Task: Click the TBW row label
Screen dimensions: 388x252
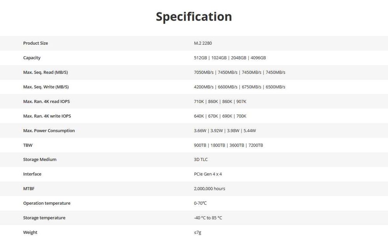Action: 28,145
